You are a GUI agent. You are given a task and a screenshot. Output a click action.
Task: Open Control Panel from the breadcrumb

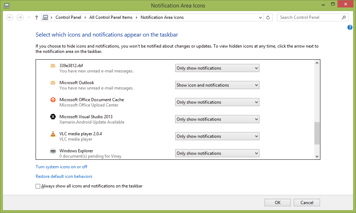(x=68, y=17)
